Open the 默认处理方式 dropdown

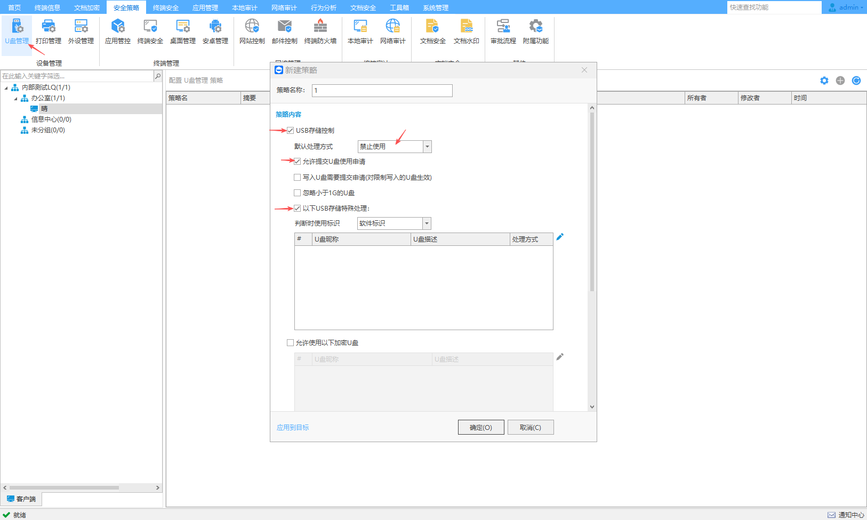tap(427, 147)
